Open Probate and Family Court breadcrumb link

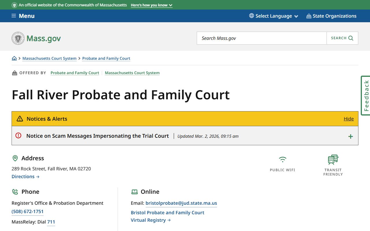(x=106, y=58)
